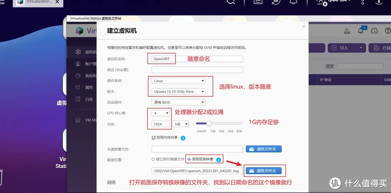
Task: Click the memory size slider handle
Action: coord(209,123)
